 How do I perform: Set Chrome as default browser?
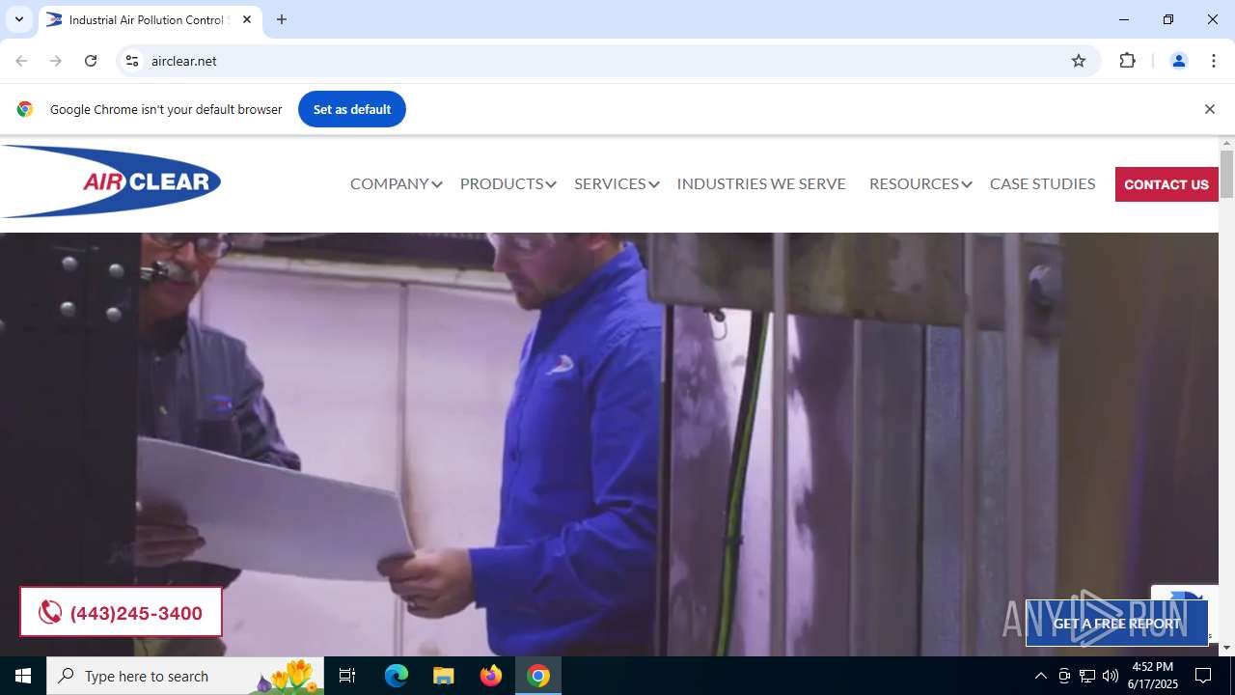[x=352, y=109]
